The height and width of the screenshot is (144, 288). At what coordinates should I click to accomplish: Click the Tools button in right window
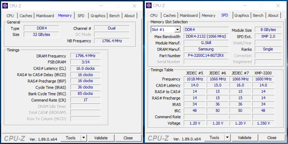tap(214, 138)
